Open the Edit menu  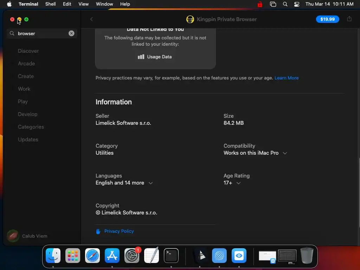[x=67, y=4]
